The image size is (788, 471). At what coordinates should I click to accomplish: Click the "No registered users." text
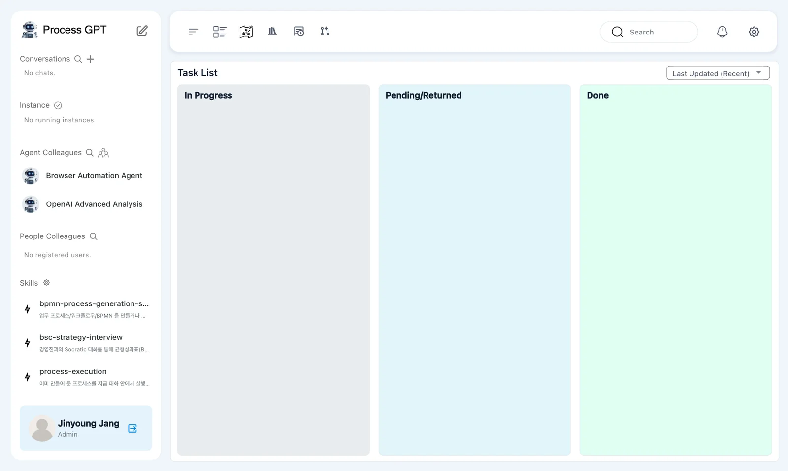58,255
